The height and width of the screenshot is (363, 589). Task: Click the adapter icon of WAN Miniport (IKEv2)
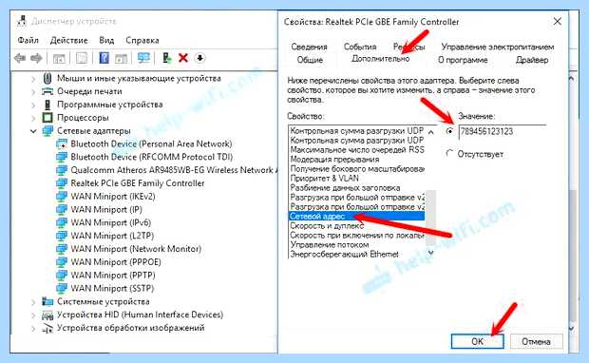tap(61, 197)
